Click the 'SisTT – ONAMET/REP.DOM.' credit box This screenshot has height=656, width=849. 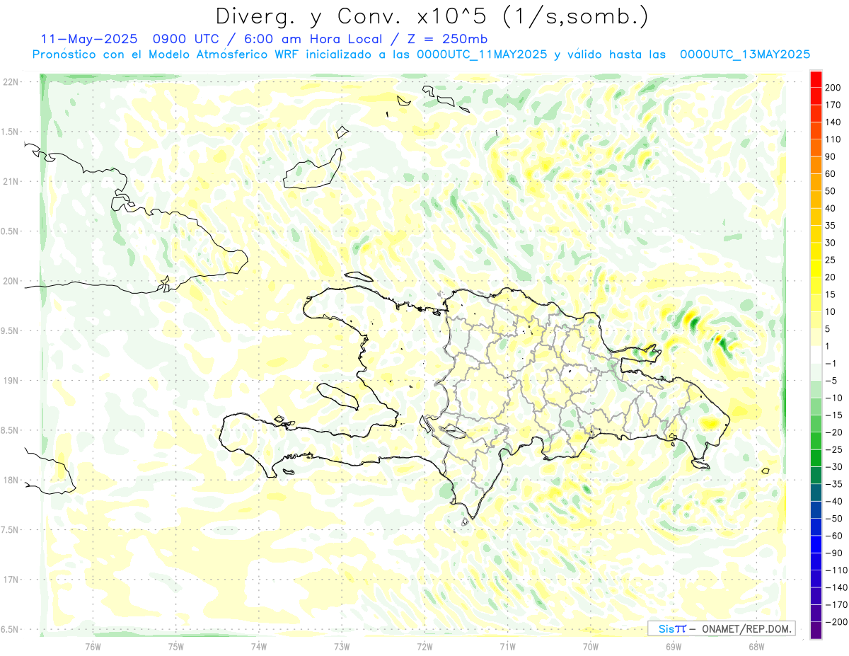(x=722, y=628)
